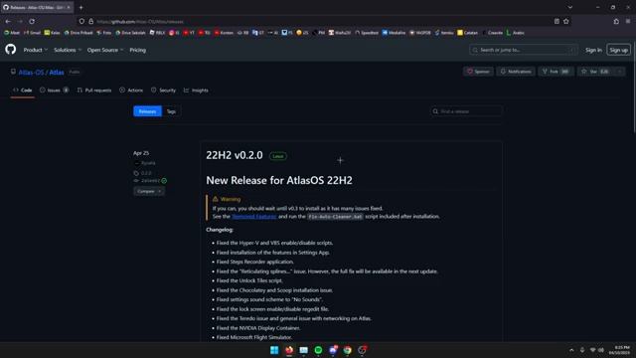
Task: Switch to the Code tab
Action: tap(22, 90)
